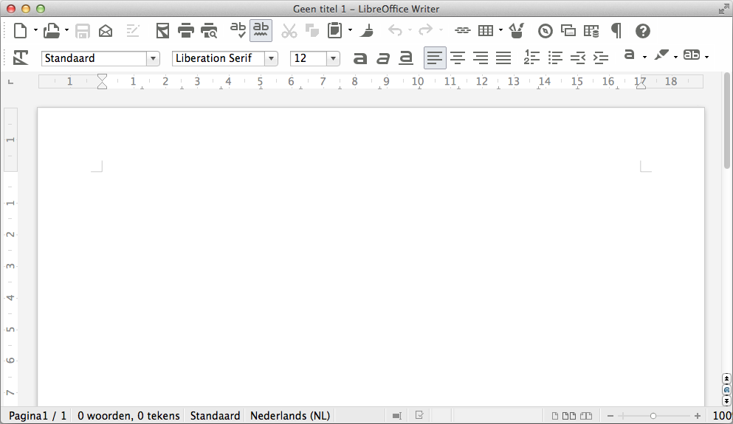
Task: Click the Standaard page style in status bar
Action: pyautogui.click(x=215, y=416)
